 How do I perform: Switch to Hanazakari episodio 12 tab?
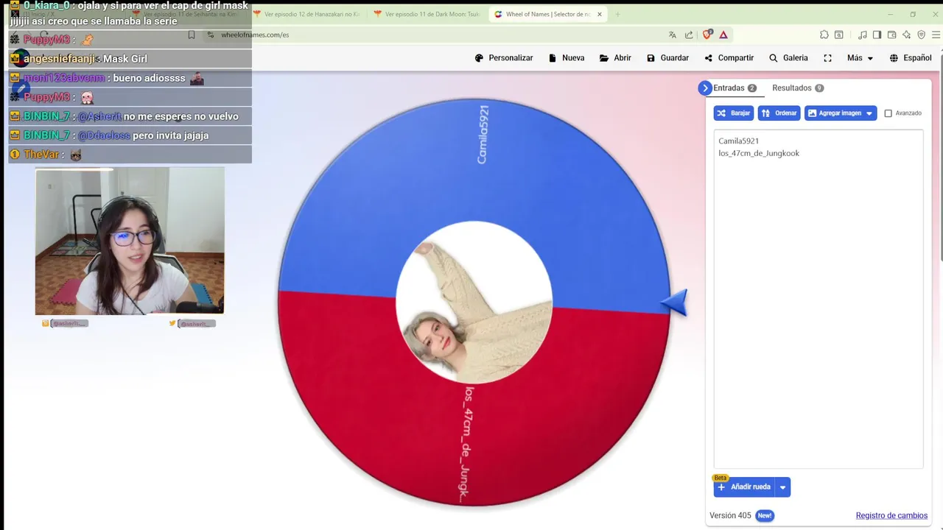[x=306, y=14]
